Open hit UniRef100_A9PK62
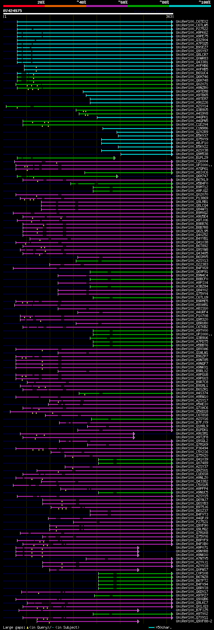This screenshot has height=630, width=214. pyautogui.click(x=192, y=32)
